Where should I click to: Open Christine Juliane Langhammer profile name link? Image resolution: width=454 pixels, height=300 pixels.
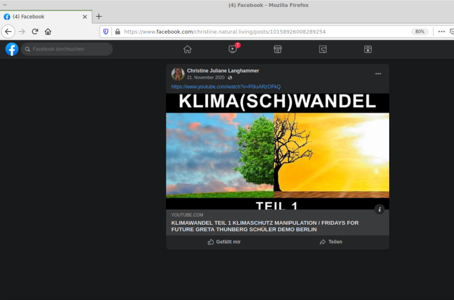(223, 70)
